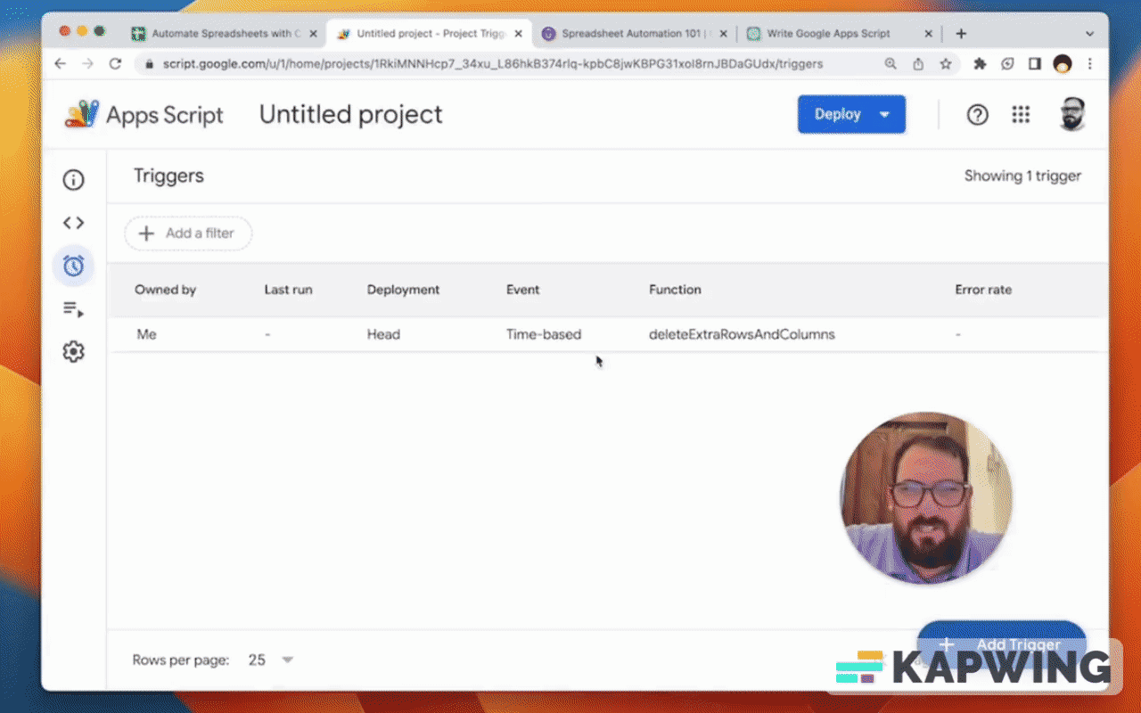Open the Google apps grid icon
Viewport: 1141px width, 713px height.
click(1021, 115)
